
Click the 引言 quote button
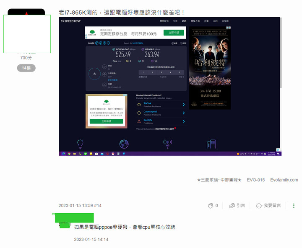pos(237,205)
